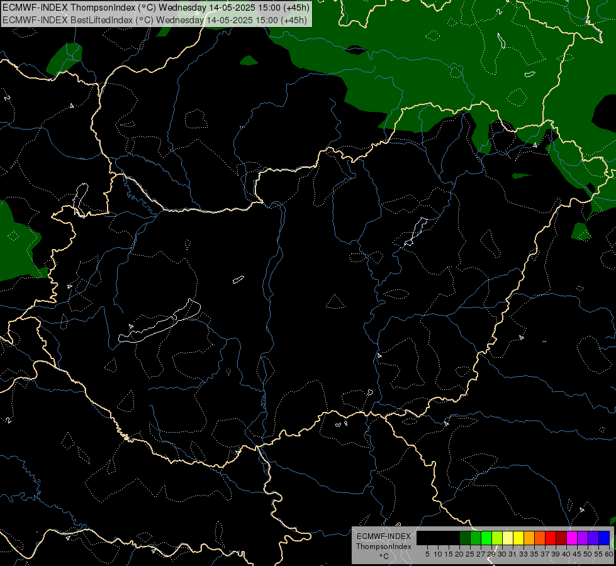The height and width of the screenshot is (566, 616).
Task: Click the legend tick label 5
Action: tap(427, 554)
